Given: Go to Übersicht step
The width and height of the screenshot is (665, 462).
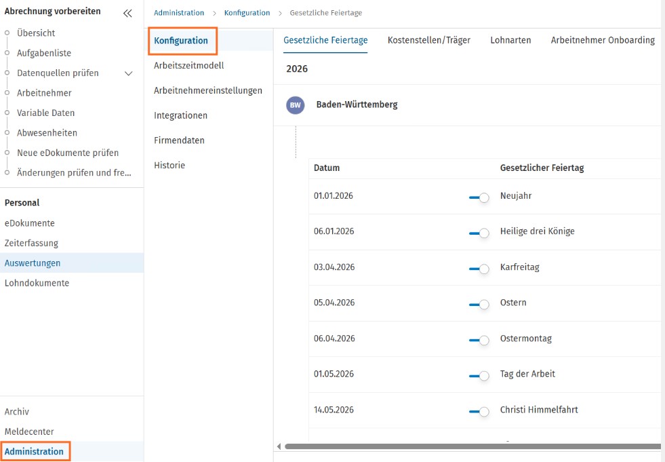Looking at the screenshot, I should (x=36, y=33).
